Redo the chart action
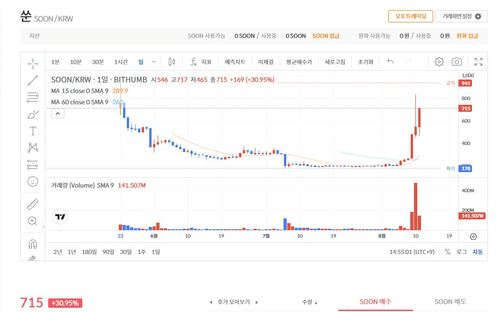Screen dimensions: 501x312 [408, 61]
